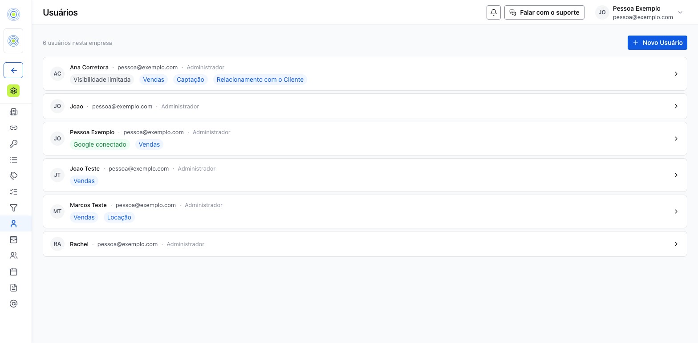Click the Novo Usuário button
Viewport: 698px width, 343px height.
pos(657,43)
